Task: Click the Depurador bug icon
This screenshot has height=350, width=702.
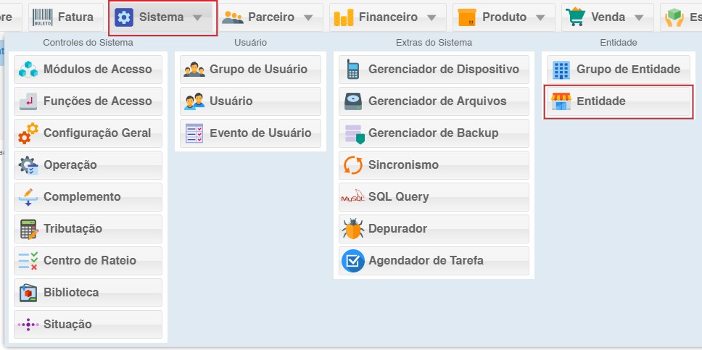Action: [x=353, y=229]
